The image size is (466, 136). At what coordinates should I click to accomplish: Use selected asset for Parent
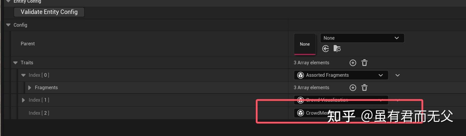(x=326, y=49)
